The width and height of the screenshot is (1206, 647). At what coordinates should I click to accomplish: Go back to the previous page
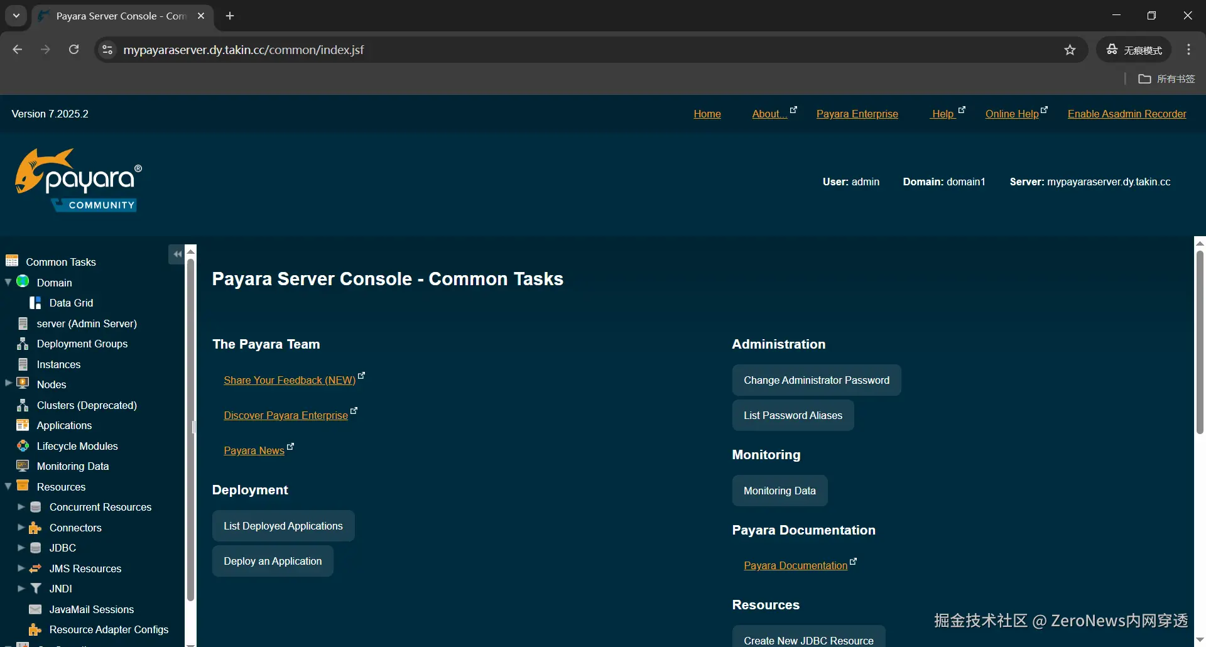pyautogui.click(x=18, y=50)
